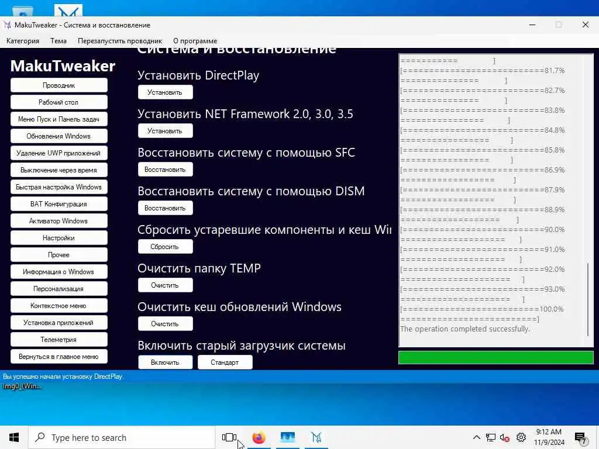
Task: Open the Тема menu
Action: pos(58,41)
